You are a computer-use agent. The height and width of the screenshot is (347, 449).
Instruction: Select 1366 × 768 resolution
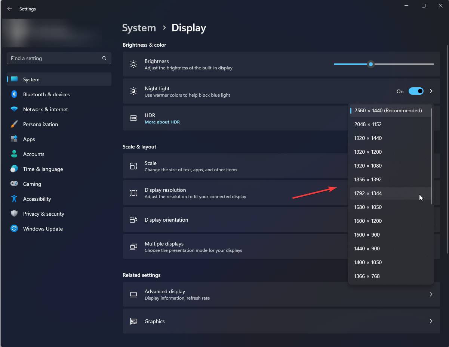[x=390, y=276]
